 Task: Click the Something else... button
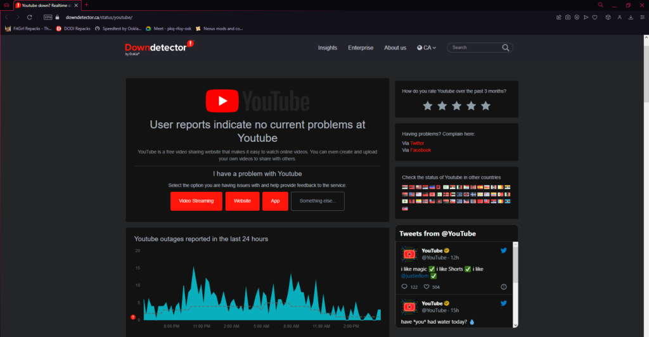318,201
